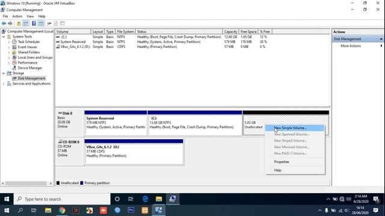The width and height of the screenshot is (385, 216).
Task: Click the orange XAMPP icon in host taskbar
Action: coord(144,211)
